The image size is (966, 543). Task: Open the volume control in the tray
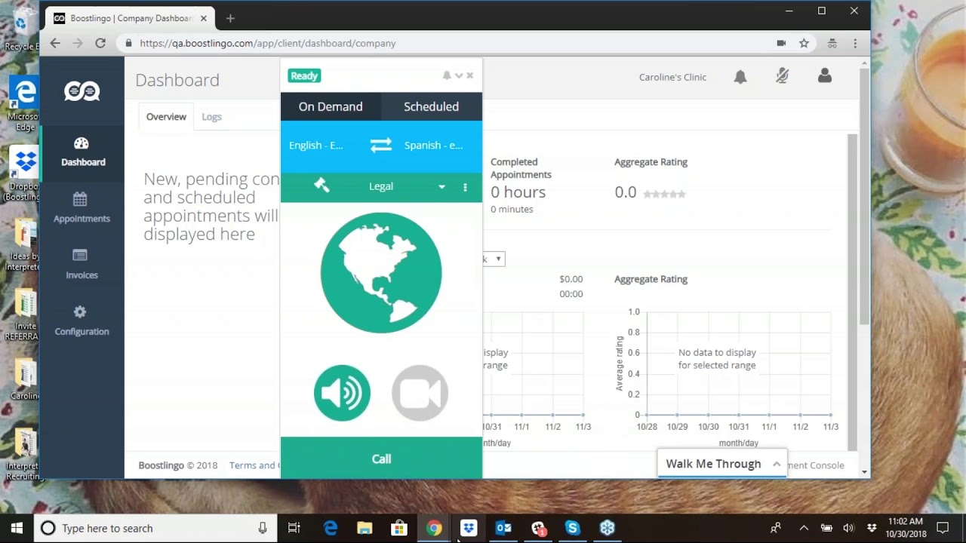[x=848, y=528]
